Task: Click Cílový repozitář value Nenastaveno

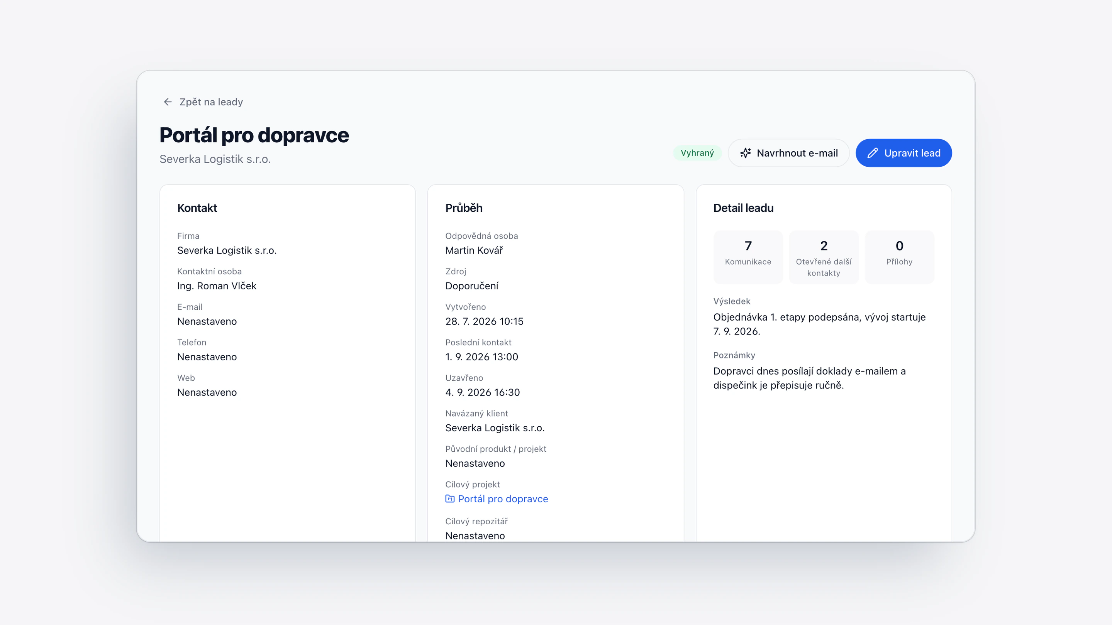Action: [x=475, y=536]
